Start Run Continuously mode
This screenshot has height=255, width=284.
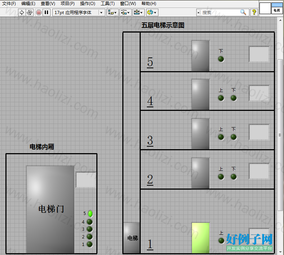tap(30, 13)
